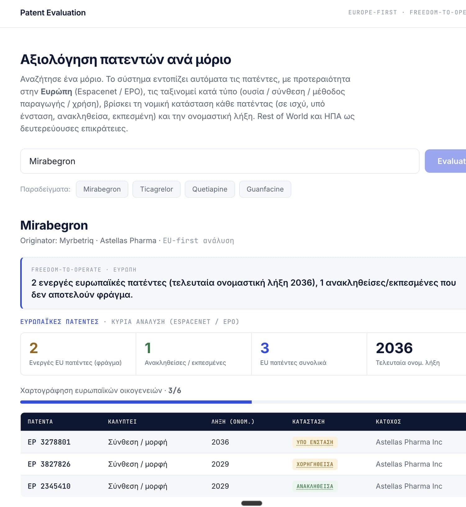The image size is (466, 507).
Task: Click the ΚΑΤΑΣΤΑΣΗ column header
Action: 308,422
